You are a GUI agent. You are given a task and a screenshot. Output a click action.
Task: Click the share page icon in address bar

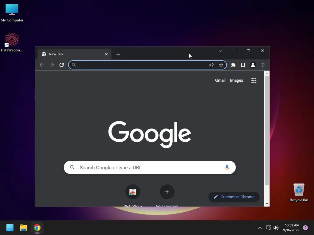[211, 65]
